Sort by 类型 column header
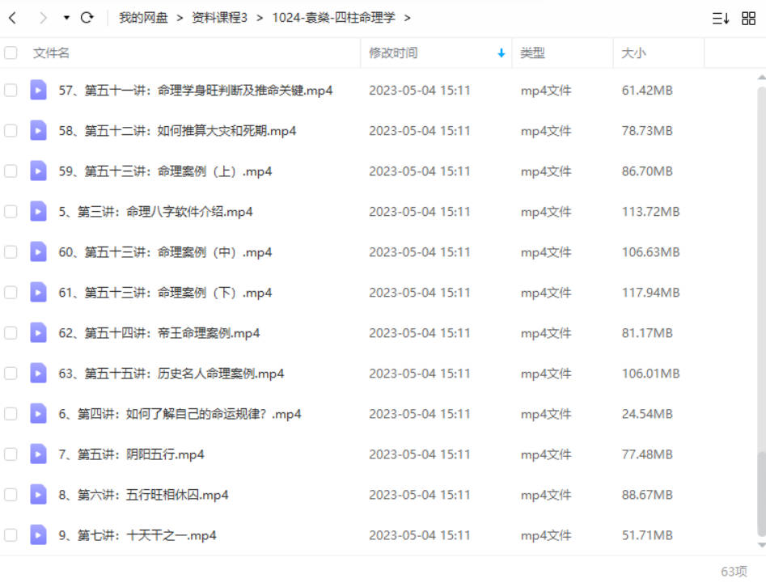Screen dimensions: 766x587 coord(532,53)
